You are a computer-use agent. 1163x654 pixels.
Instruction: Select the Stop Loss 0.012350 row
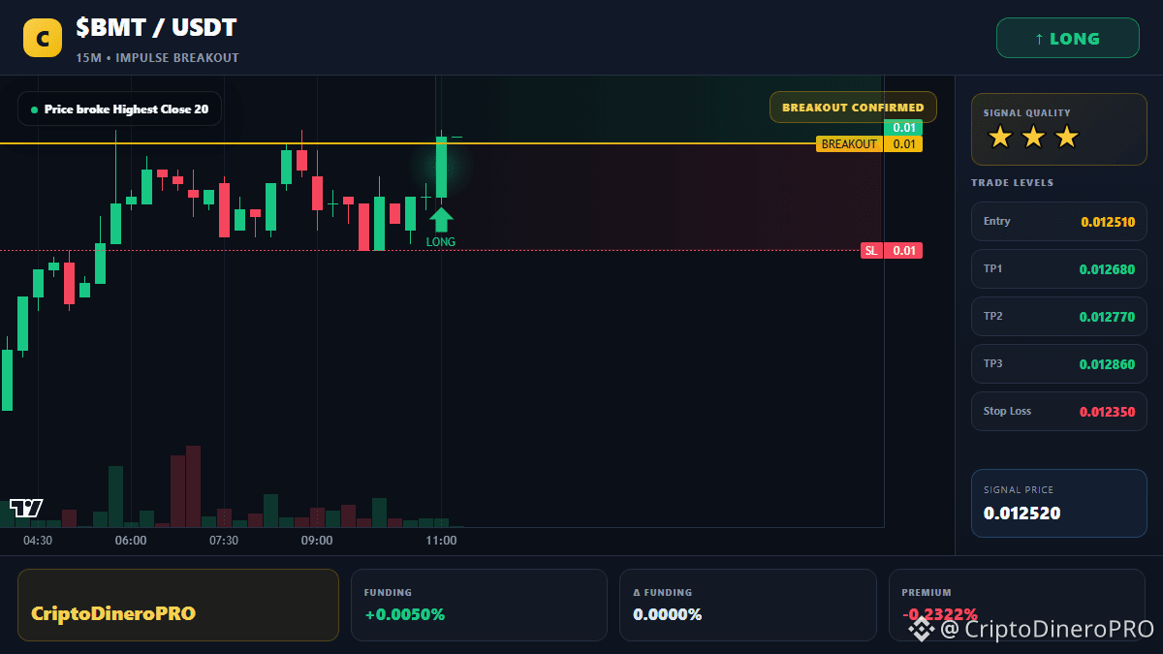(1058, 412)
